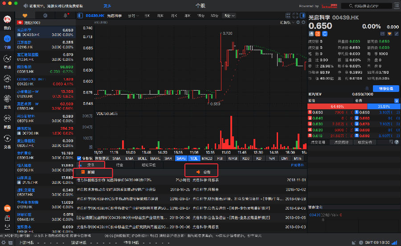Open the 我的 profile avatar in sidebar

click(7, 19)
